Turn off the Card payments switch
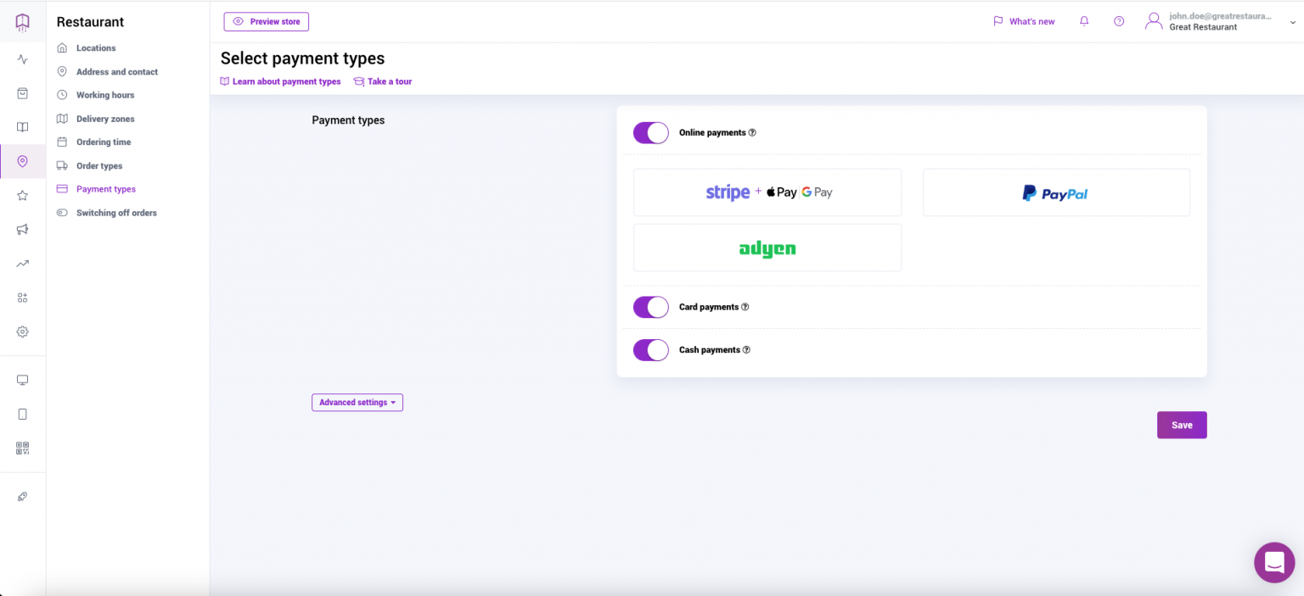 coord(651,307)
